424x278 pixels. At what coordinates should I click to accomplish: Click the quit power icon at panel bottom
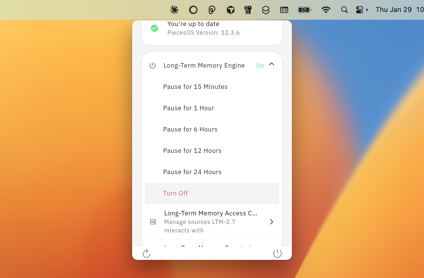(278, 254)
